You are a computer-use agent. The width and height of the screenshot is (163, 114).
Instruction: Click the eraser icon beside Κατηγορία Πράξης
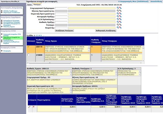121,17
